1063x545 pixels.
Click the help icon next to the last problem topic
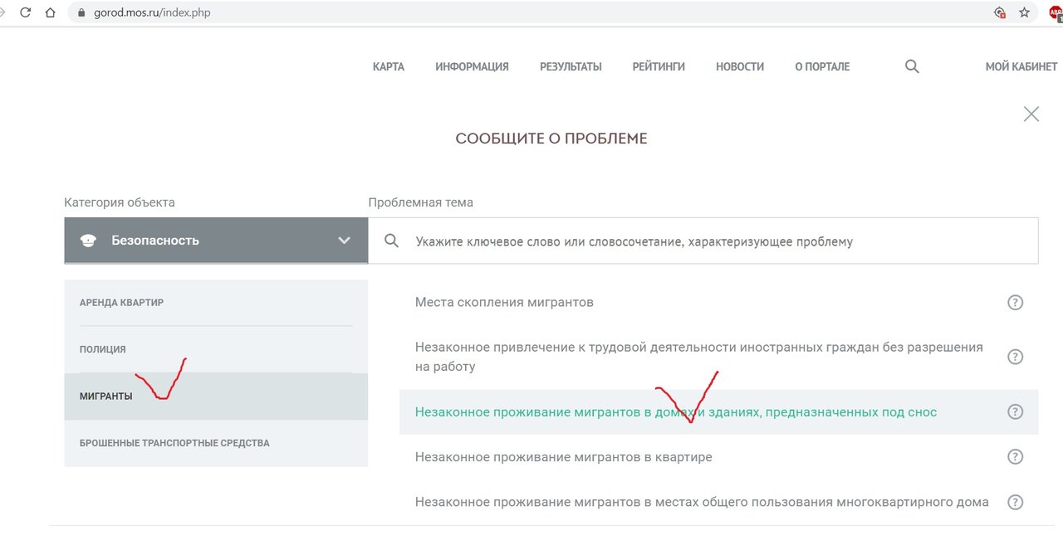1015,502
